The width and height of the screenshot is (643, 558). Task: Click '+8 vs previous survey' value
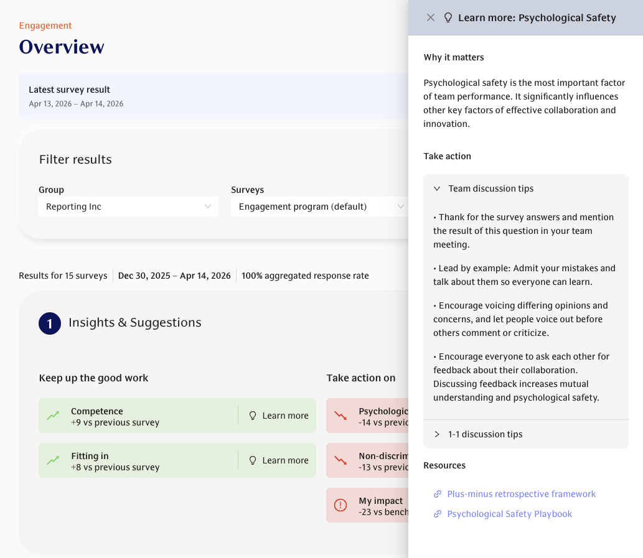pos(115,467)
